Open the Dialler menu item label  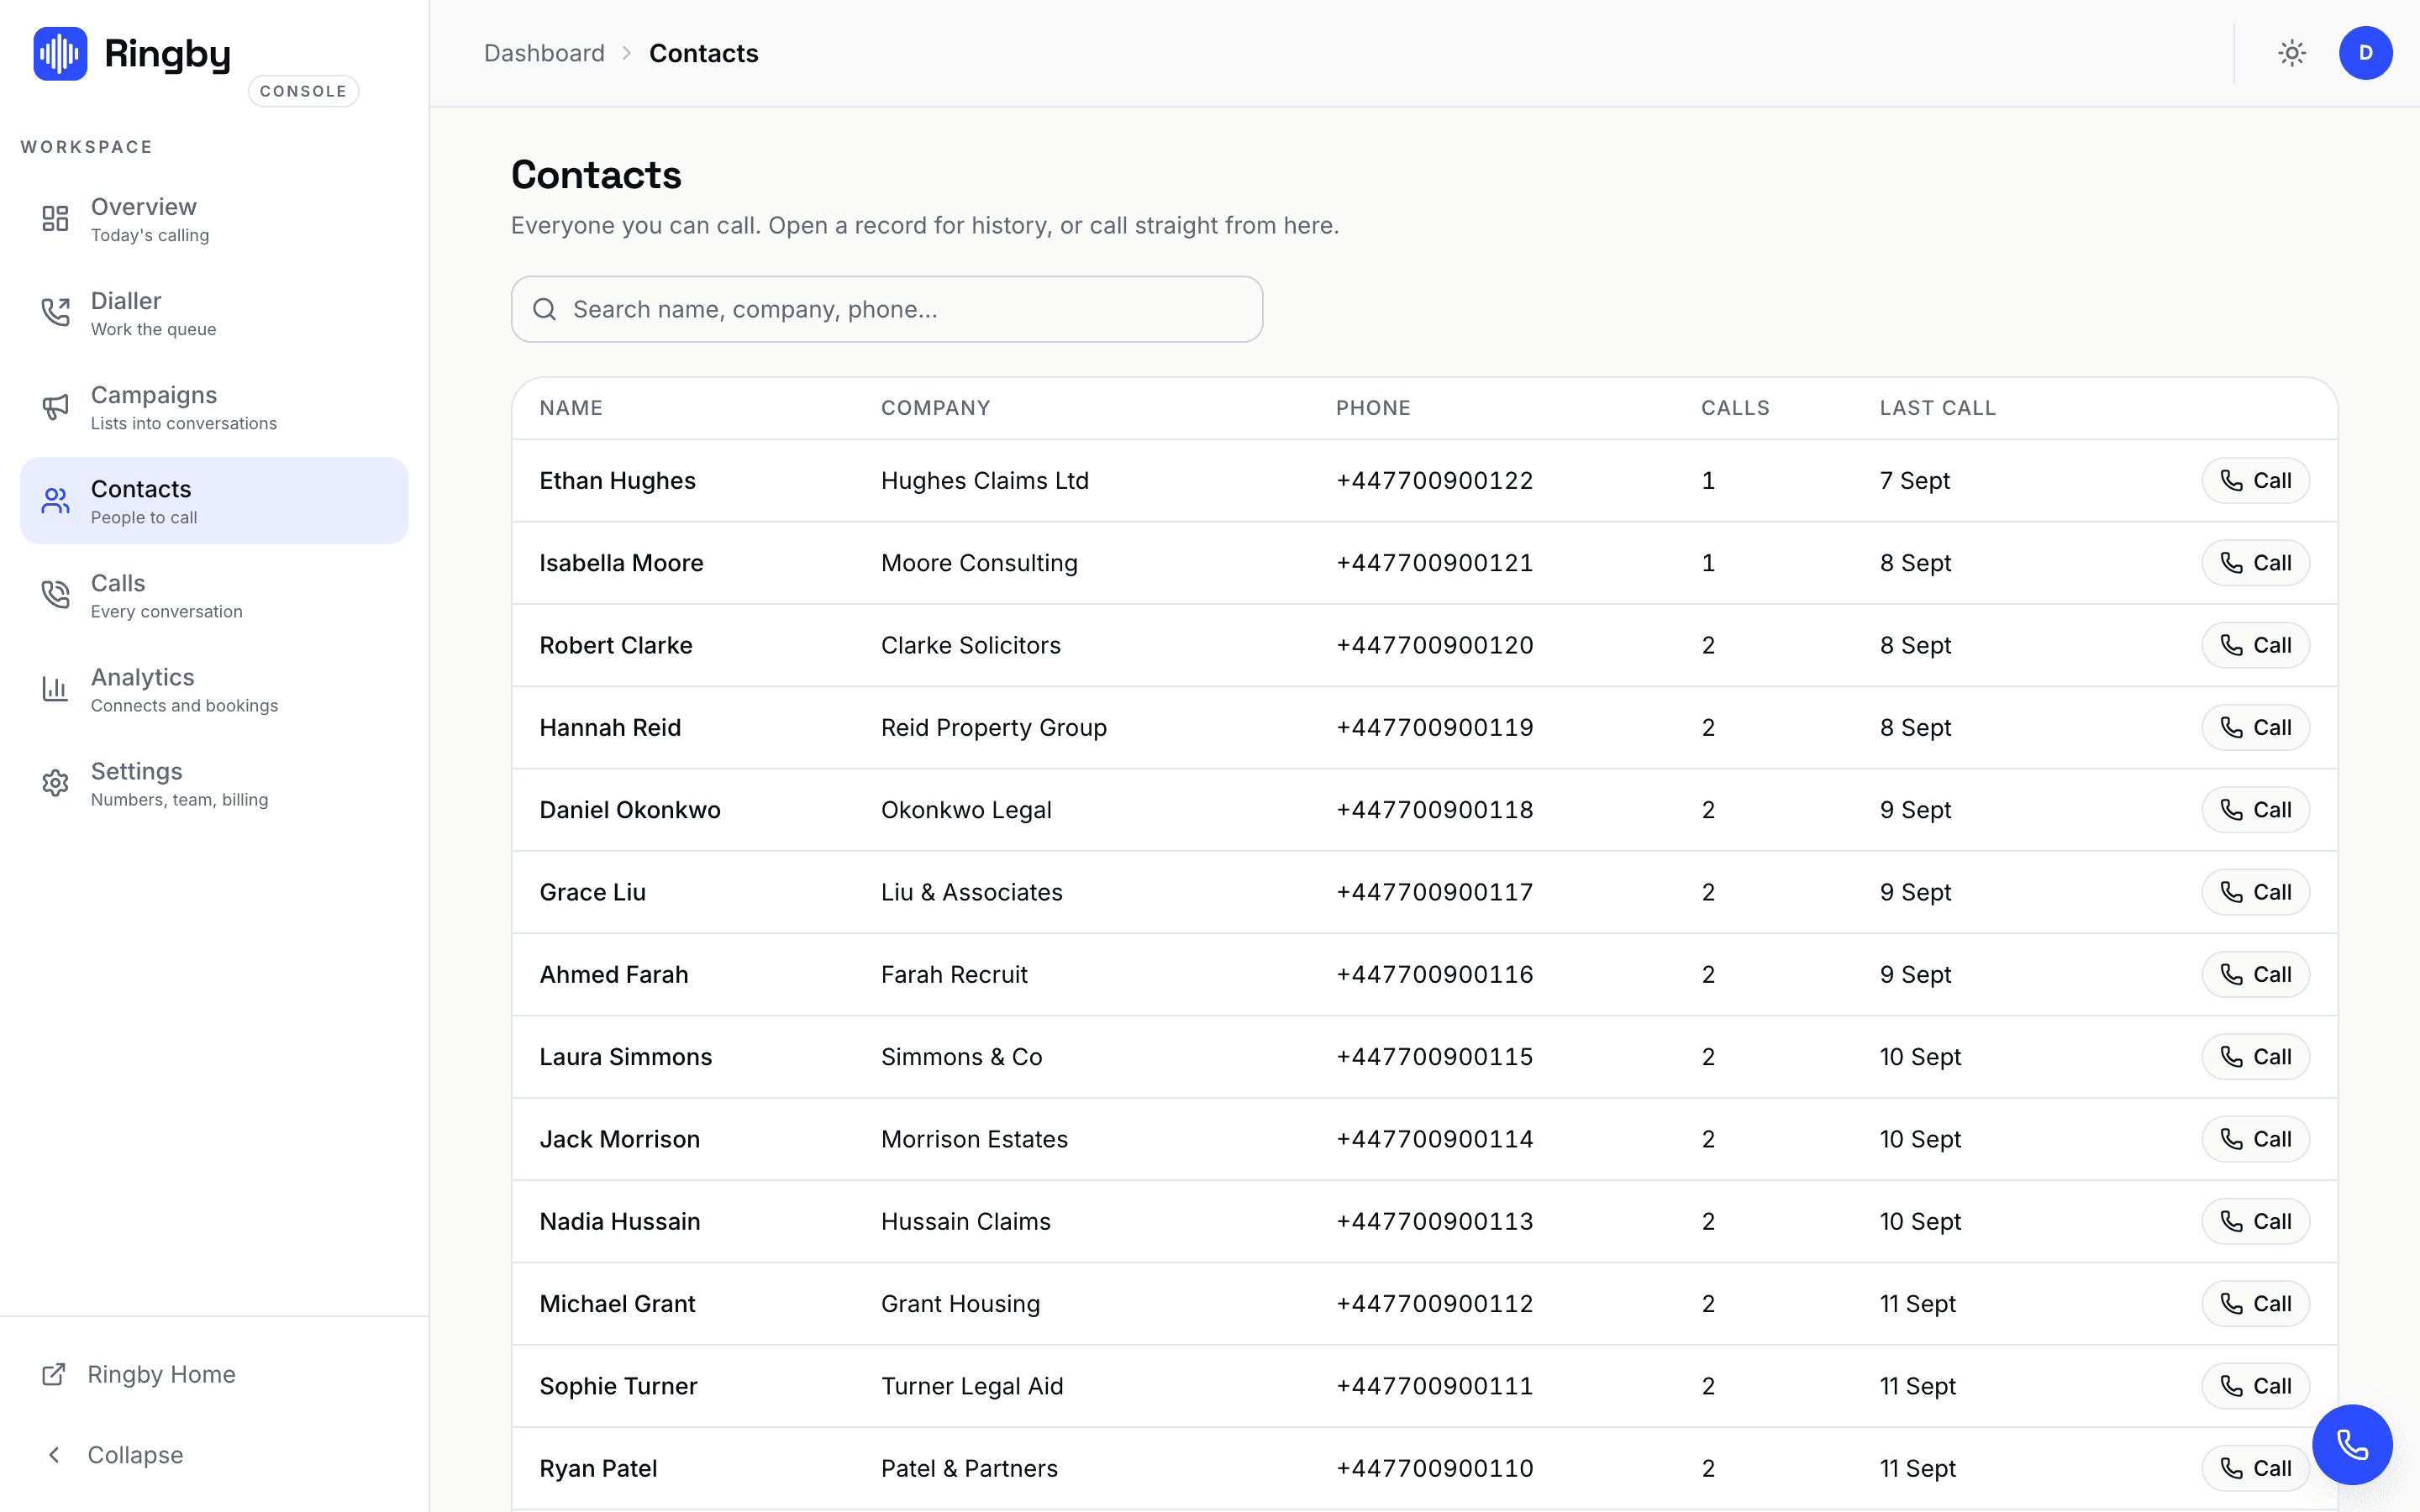point(126,300)
